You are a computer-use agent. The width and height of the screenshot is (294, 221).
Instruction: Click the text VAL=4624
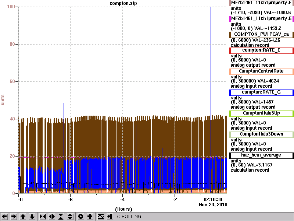(x=268, y=81)
